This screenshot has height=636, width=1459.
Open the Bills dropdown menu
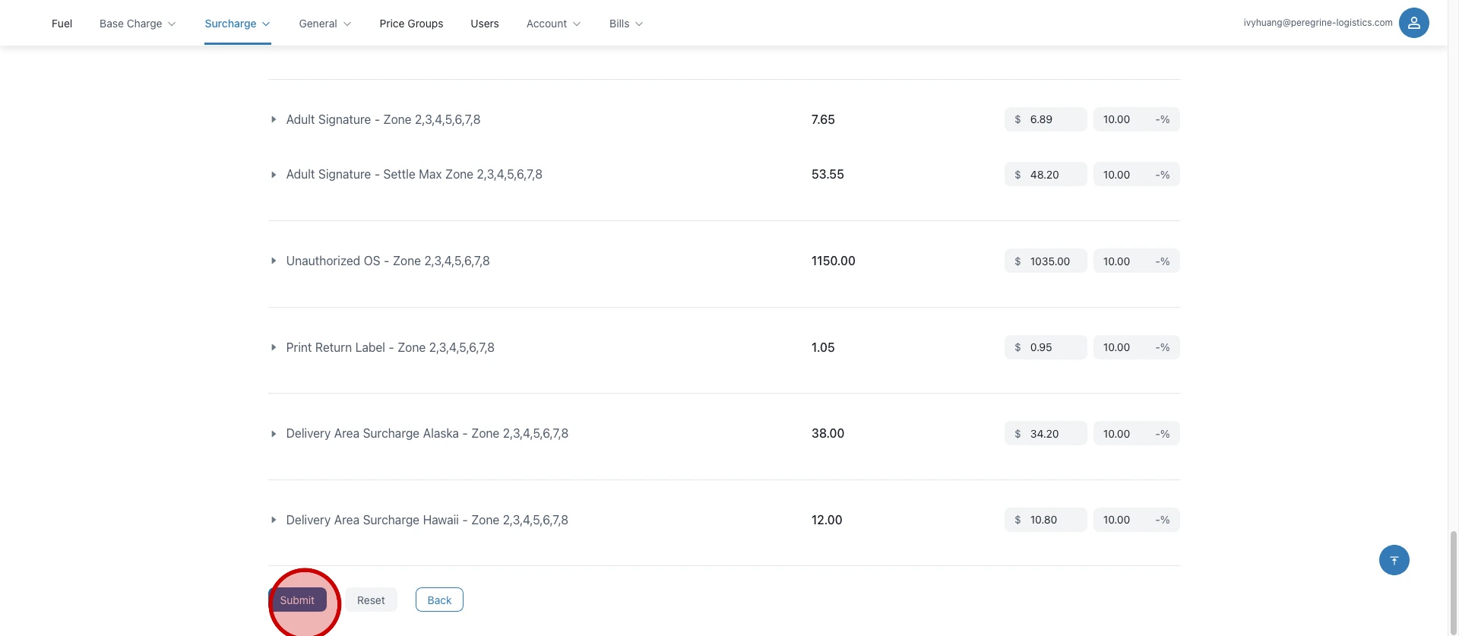click(x=625, y=24)
